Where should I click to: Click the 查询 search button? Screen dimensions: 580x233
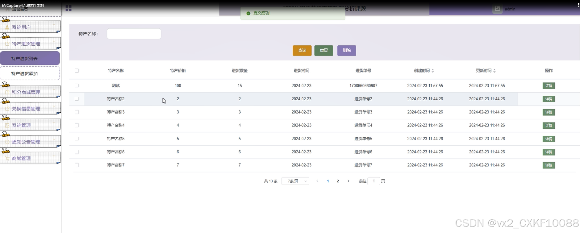click(x=302, y=51)
